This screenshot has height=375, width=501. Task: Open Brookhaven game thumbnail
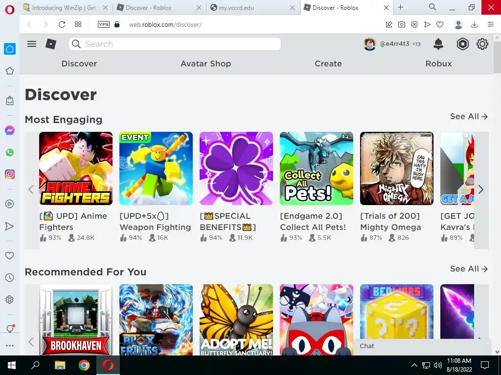pos(76,320)
